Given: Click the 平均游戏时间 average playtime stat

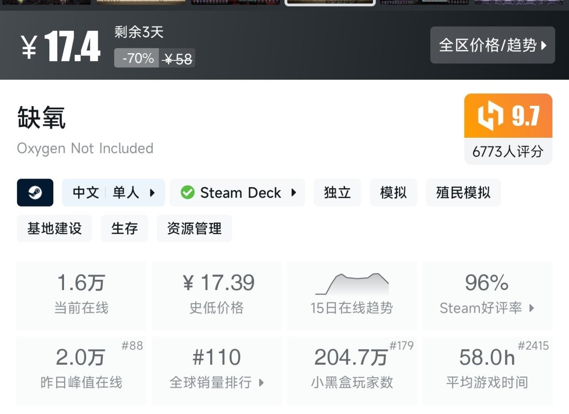Looking at the screenshot, I should coord(487,370).
